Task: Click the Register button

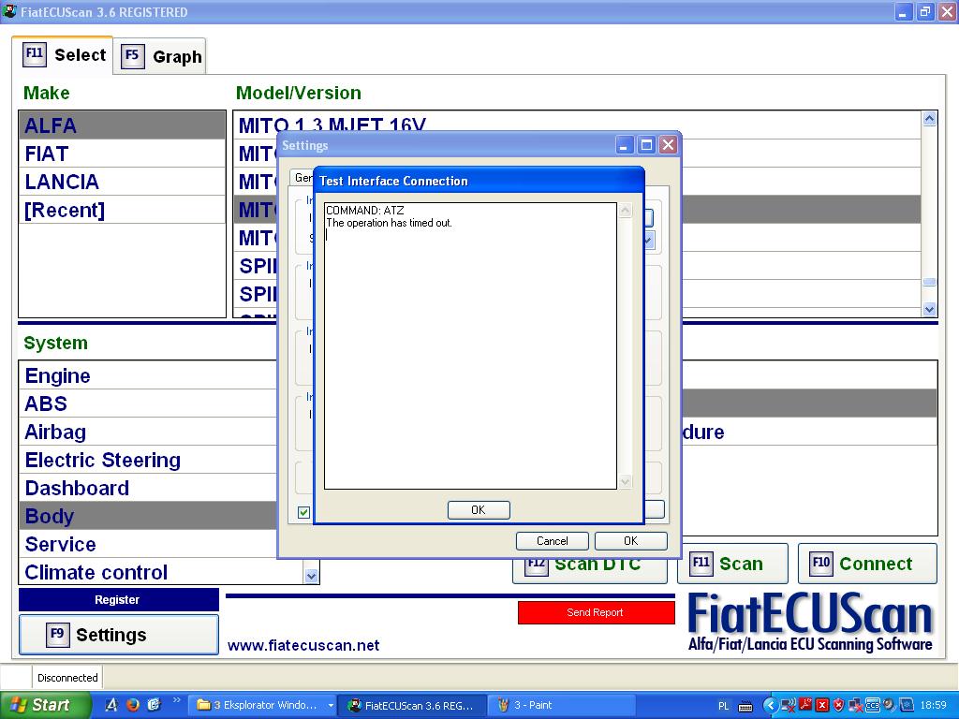Action: click(118, 600)
